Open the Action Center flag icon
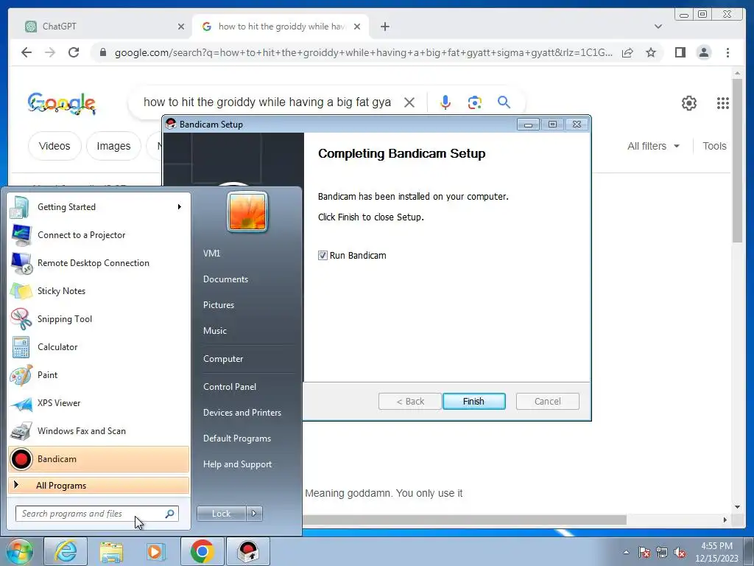Image resolution: width=754 pixels, height=566 pixels. click(644, 553)
